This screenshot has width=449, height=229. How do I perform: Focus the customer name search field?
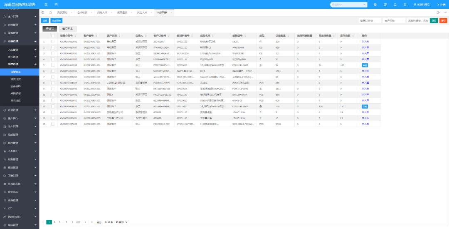pyautogui.click(x=394, y=21)
